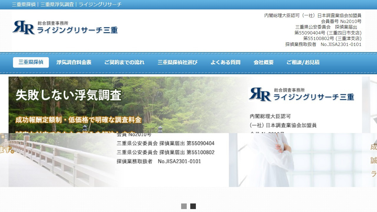
Task: Select the second black carousel indicator dot
Action: (x=193, y=207)
